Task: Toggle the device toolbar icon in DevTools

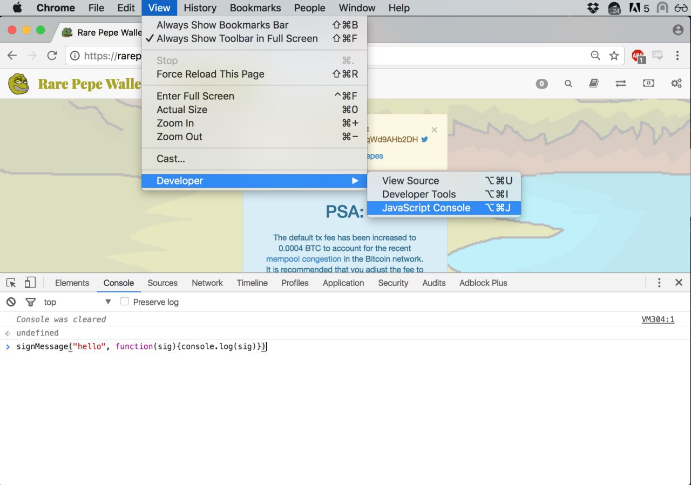Action: (x=30, y=283)
